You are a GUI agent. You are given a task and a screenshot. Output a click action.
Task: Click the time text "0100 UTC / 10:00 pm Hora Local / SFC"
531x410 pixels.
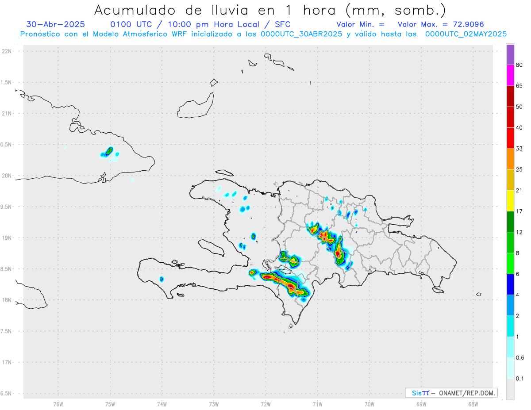(200, 24)
